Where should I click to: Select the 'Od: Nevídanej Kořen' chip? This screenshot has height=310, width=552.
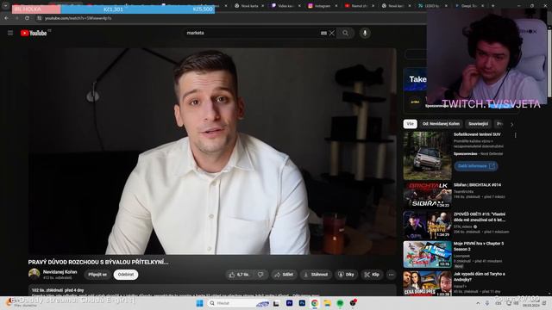pos(441,124)
